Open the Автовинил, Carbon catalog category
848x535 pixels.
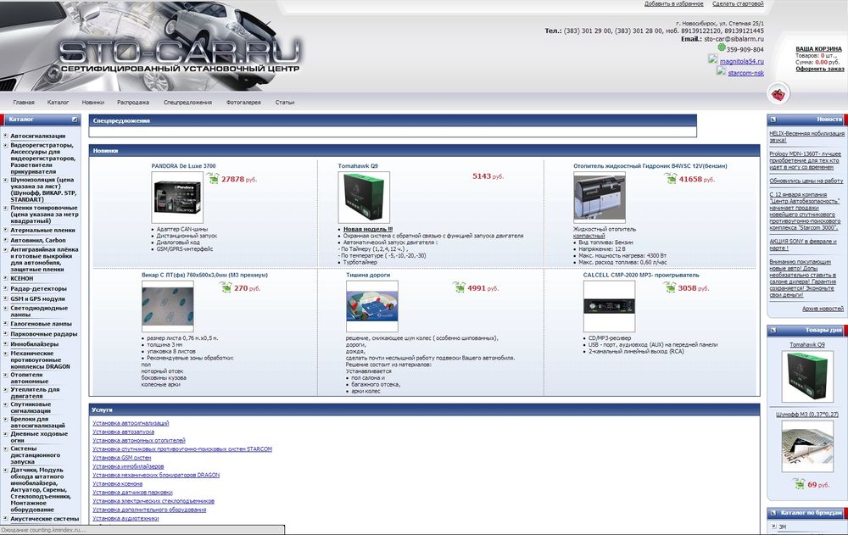pyautogui.click(x=38, y=240)
